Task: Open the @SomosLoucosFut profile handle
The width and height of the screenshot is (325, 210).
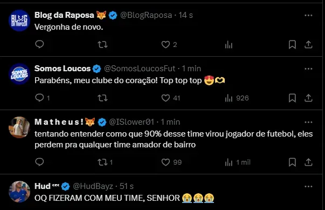Action: pyautogui.click(x=140, y=69)
